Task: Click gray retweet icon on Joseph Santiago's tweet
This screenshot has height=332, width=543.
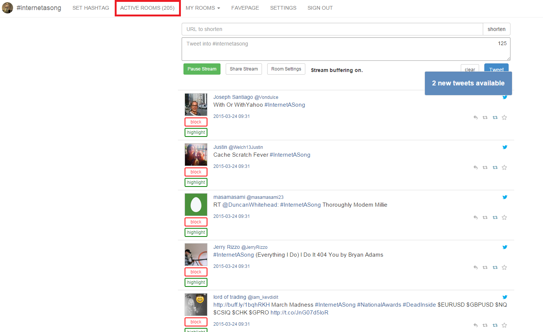Action: click(485, 118)
